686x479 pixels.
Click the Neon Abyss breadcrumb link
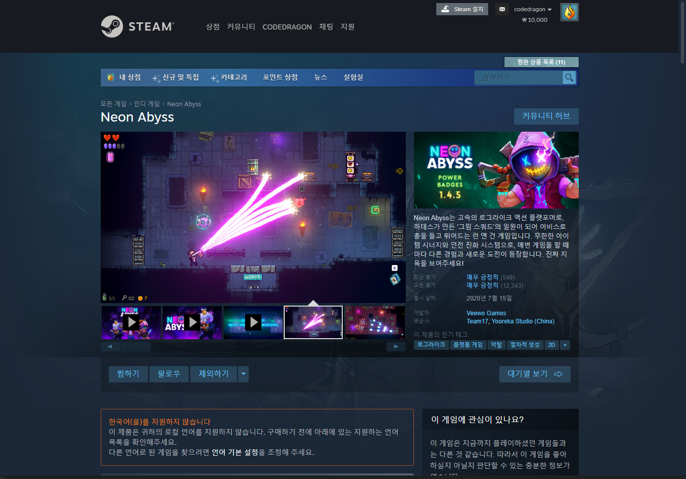tap(184, 104)
